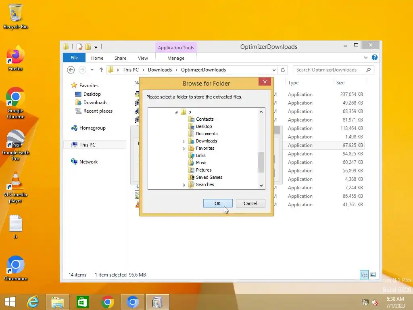Switch to details view layout

click(x=364, y=274)
